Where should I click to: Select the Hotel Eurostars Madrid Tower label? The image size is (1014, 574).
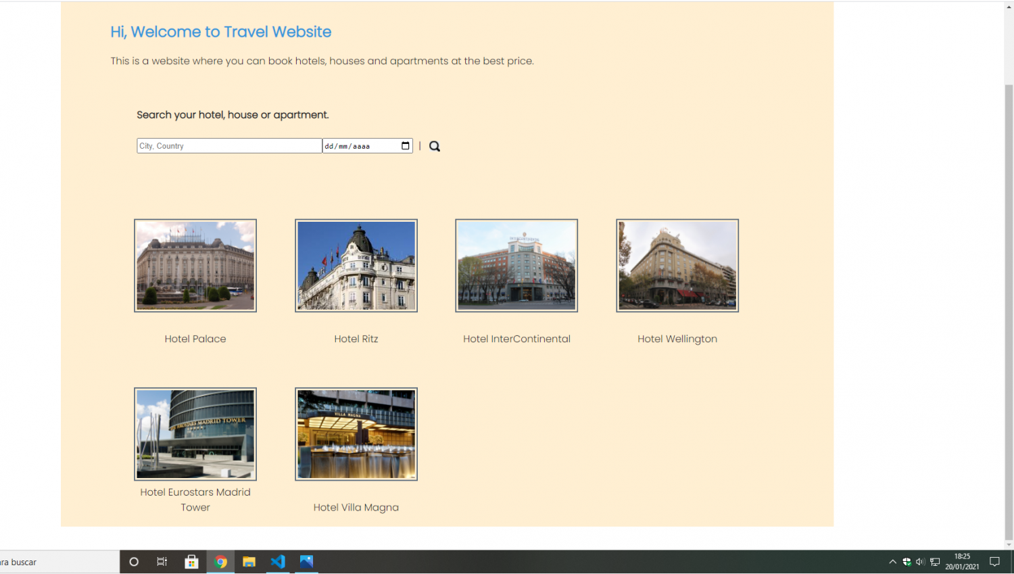pyautogui.click(x=195, y=500)
